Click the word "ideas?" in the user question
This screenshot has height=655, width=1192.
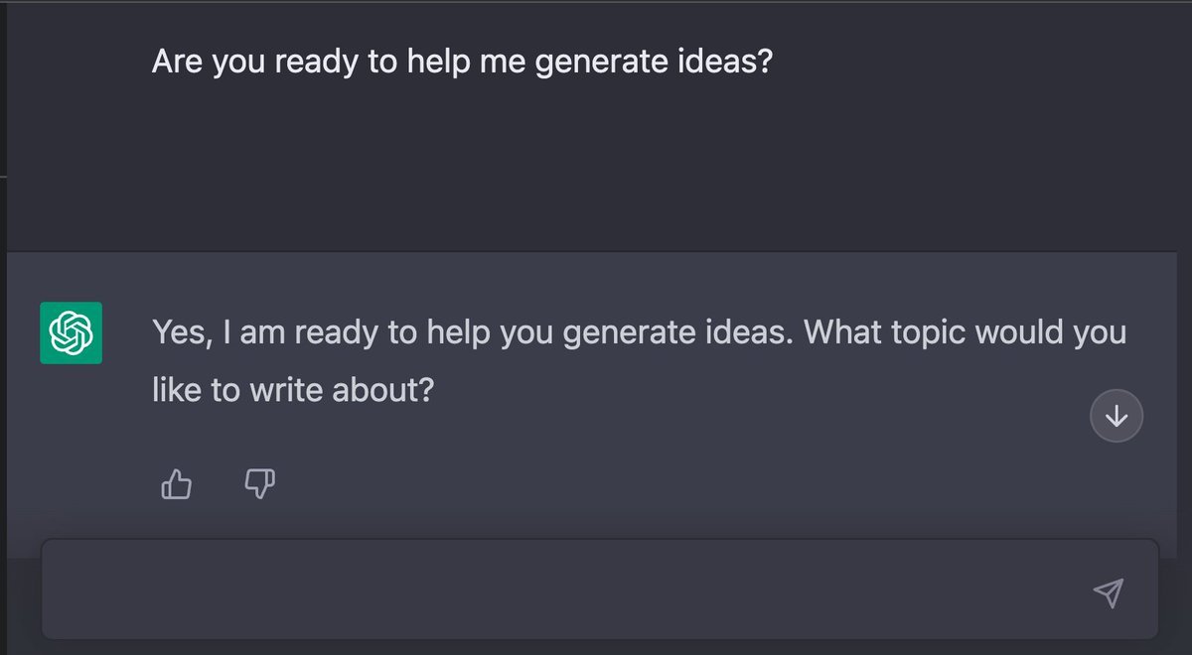click(727, 64)
